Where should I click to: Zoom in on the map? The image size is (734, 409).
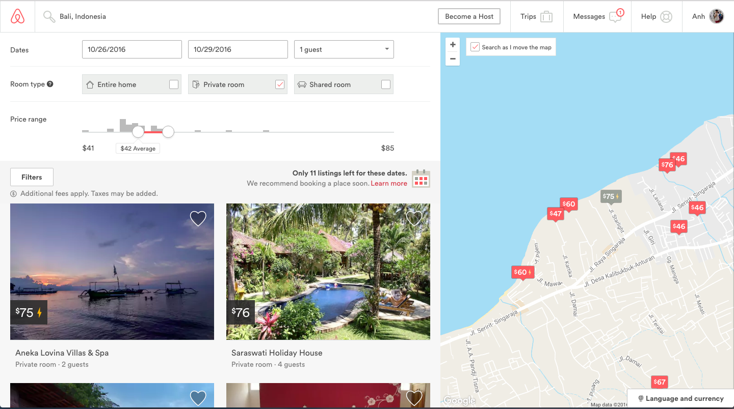point(453,44)
